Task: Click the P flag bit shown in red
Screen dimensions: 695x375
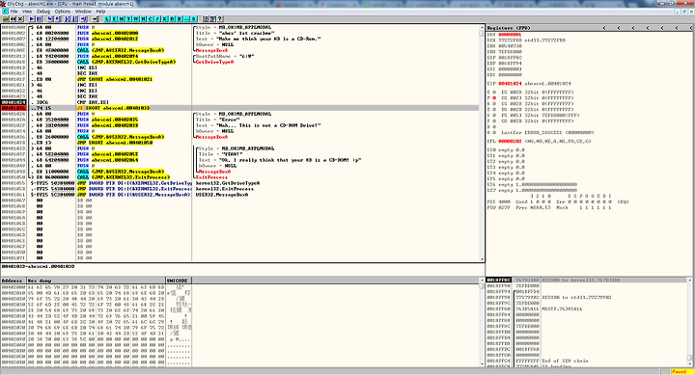Action: tap(494, 97)
